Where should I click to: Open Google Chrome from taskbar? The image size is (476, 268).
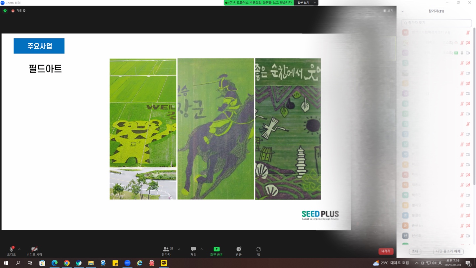coord(67,263)
